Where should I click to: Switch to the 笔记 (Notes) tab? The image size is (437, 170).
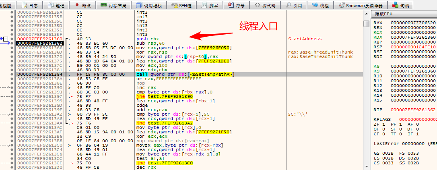[x=56, y=6]
